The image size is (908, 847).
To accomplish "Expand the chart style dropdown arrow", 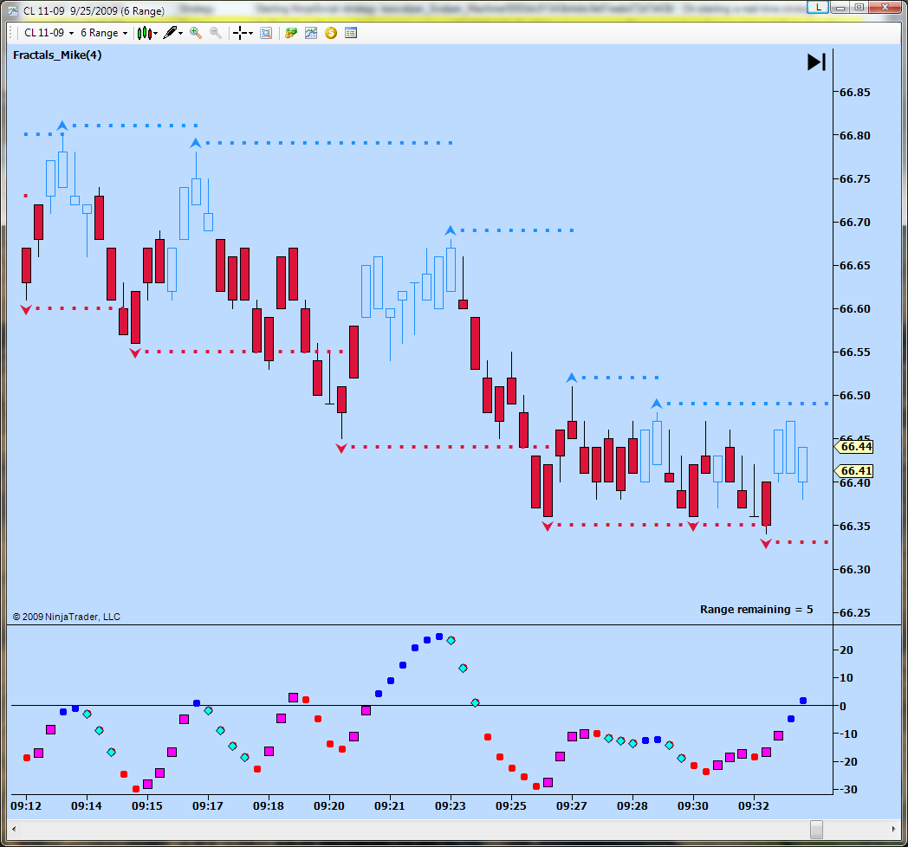I will (156, 34).
